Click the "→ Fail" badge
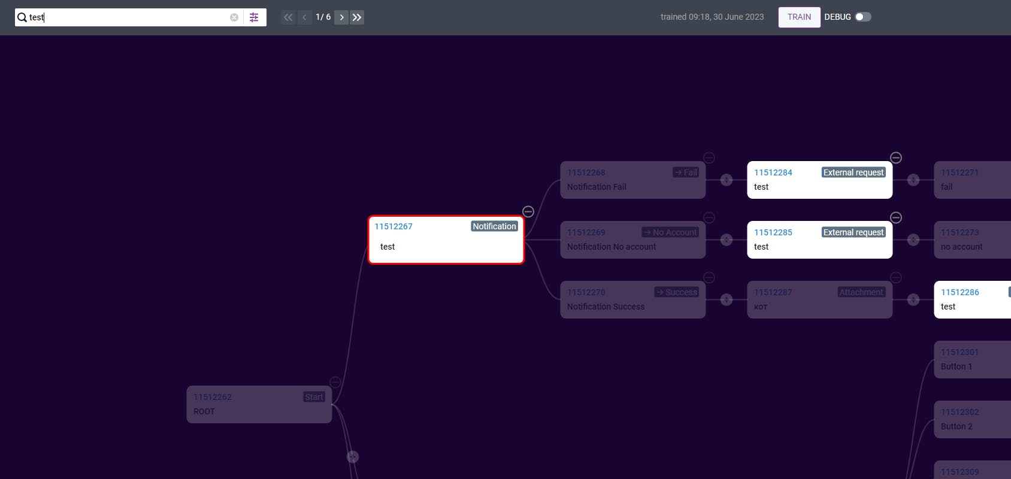The height and width of the screenshot is (479, 1011). pos(686,172)
